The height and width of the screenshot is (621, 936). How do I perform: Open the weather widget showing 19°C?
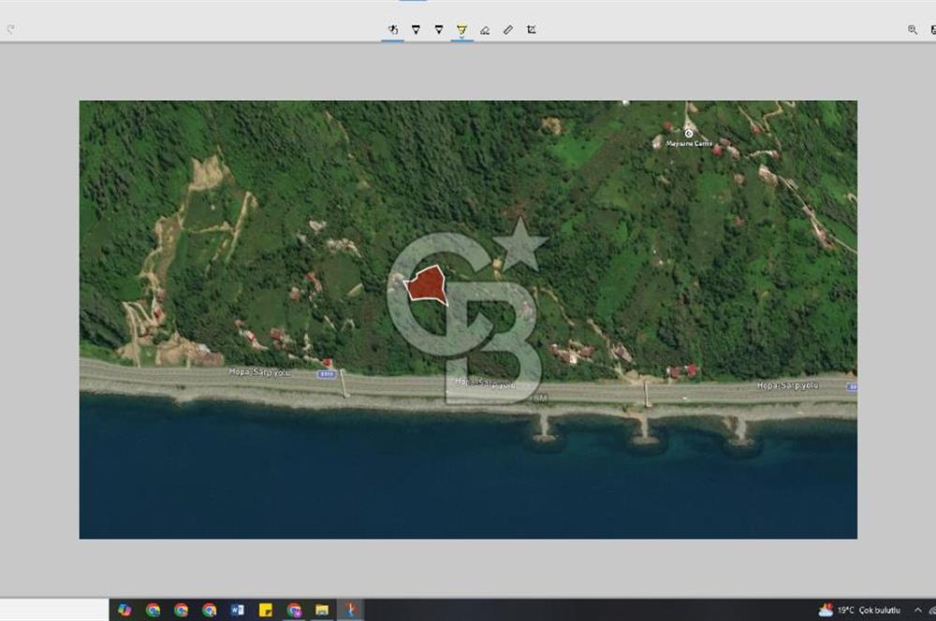(x=859, y=610)
